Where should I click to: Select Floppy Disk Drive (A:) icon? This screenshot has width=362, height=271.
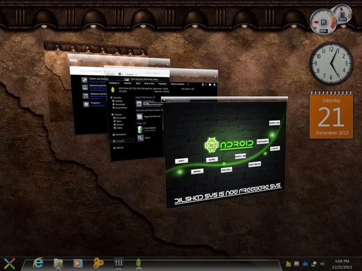tap(140, 117)
